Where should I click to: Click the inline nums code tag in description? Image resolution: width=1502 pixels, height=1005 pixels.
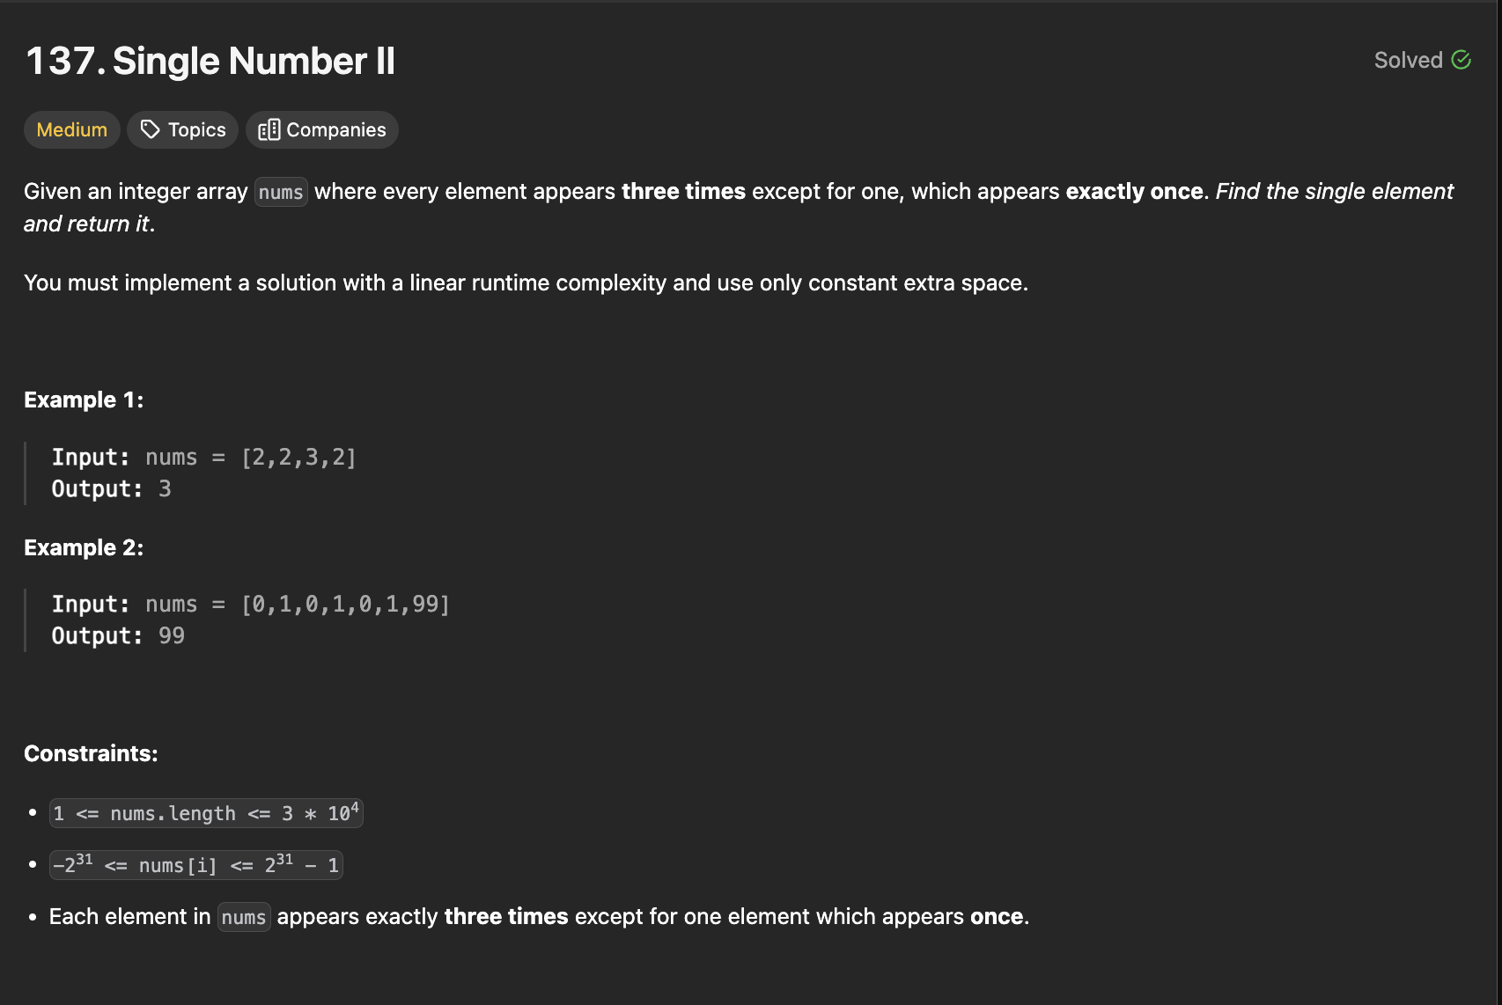(281, 192)
